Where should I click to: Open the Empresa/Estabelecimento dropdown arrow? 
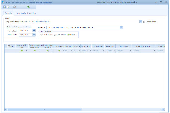point(141,21)
